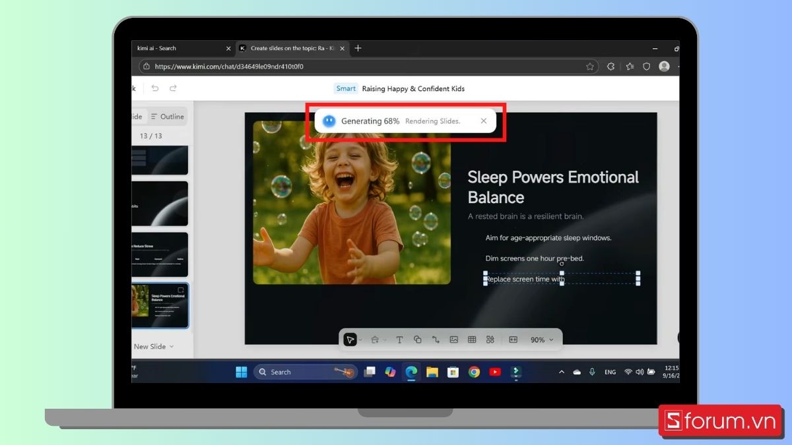Click the microphone tray icon
Image resolution: width=792 pixels, height=445 pixels.
coord(592,372)
